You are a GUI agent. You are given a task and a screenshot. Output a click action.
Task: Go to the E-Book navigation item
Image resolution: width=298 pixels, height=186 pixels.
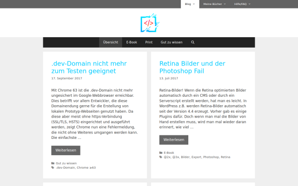132,42
